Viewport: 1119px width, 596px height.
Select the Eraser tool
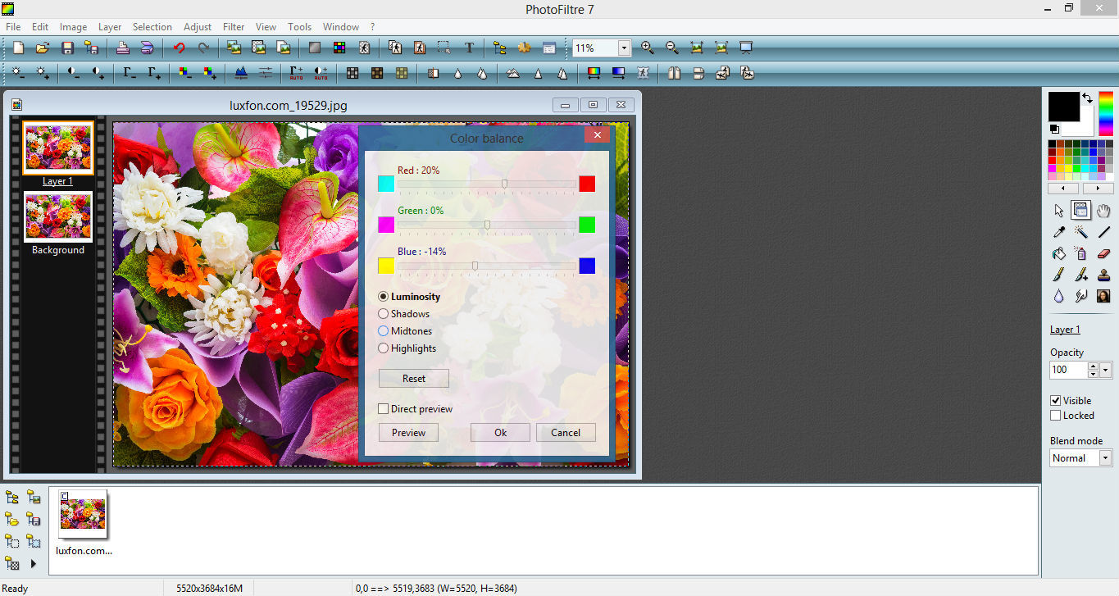pyautogui.click(x=1103, y=254)
